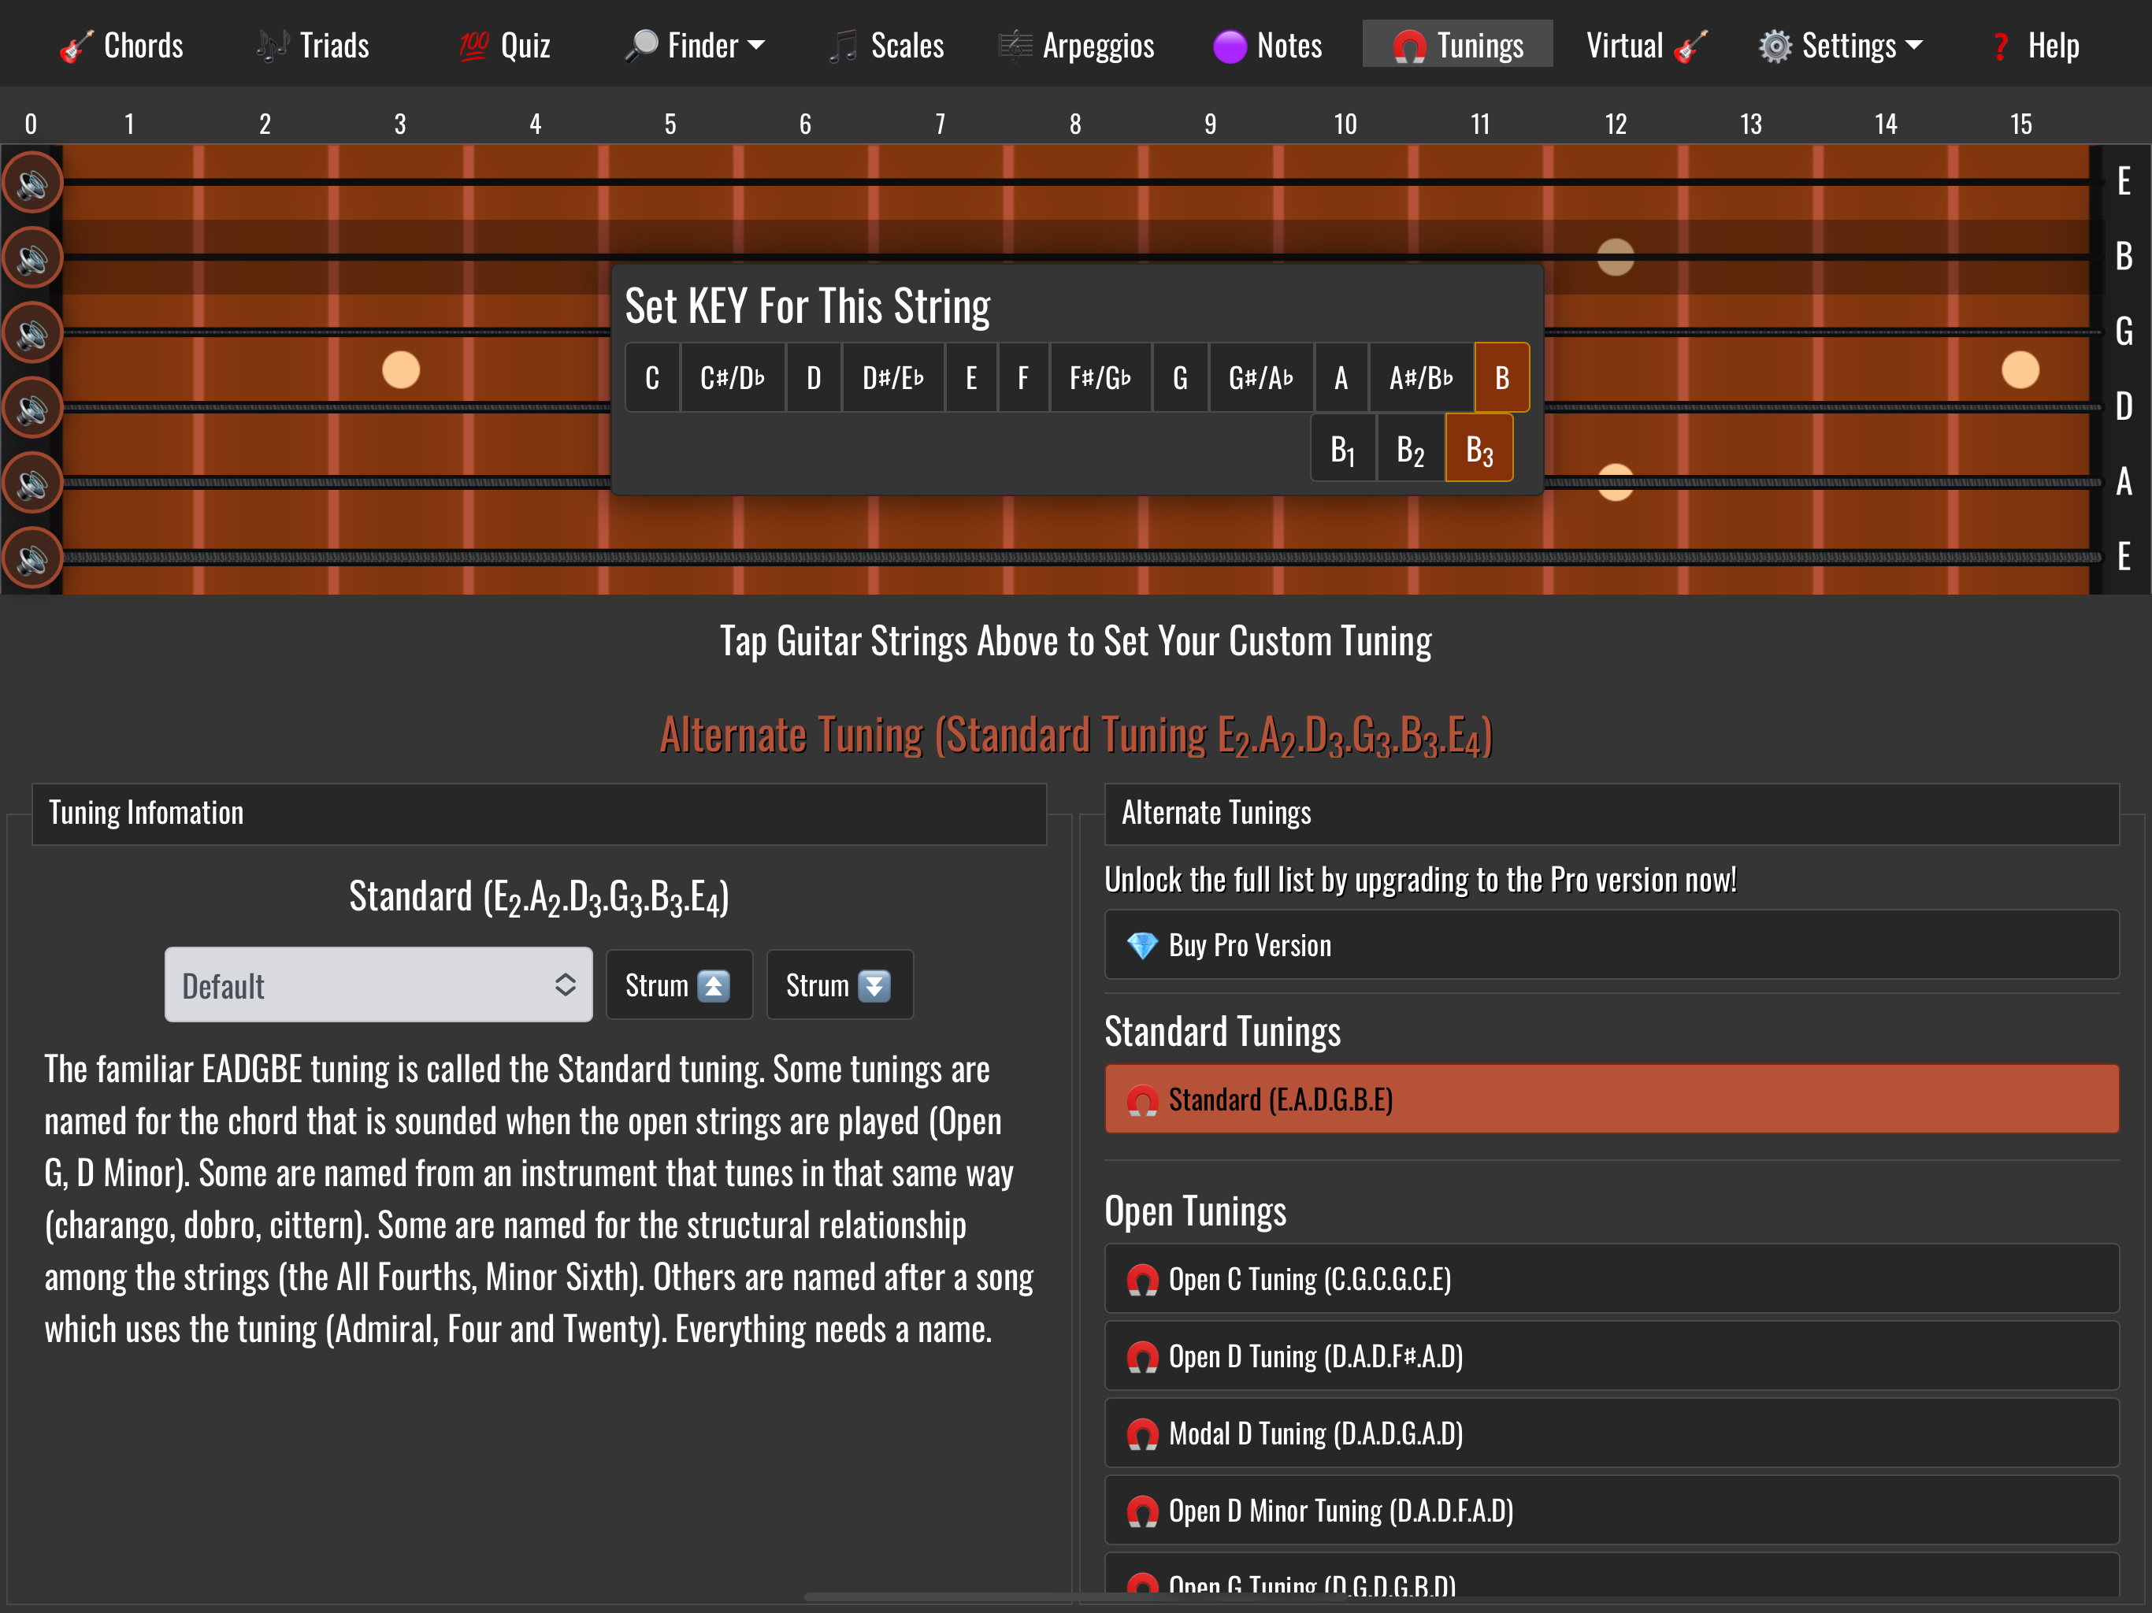This screenshot has width=2152, height=1613.
Task: Select Open D Minor Tuning (D.A.D.F.A.D)
Action: point(1612,1511)
